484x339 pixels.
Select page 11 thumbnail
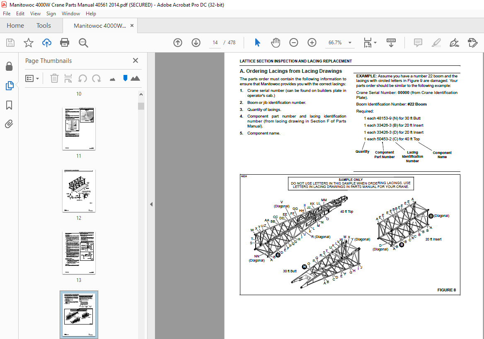pyautogui.click(x=79, y=129)
